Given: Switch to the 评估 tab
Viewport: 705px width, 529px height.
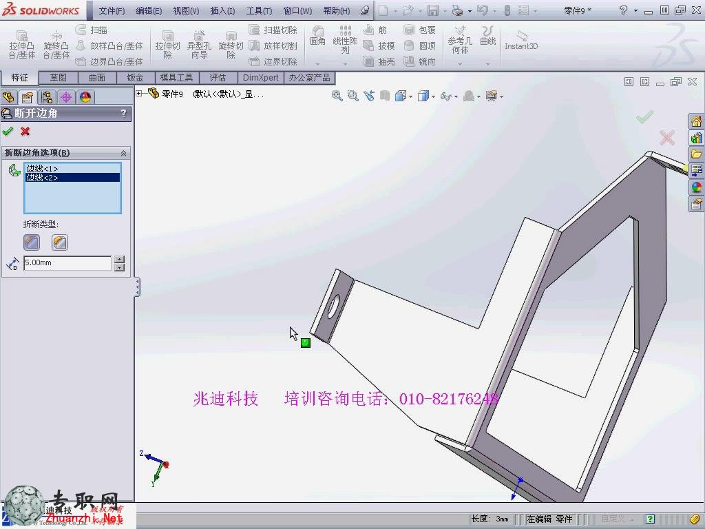Looking at the screenshot, I should (x=218, y=78).
